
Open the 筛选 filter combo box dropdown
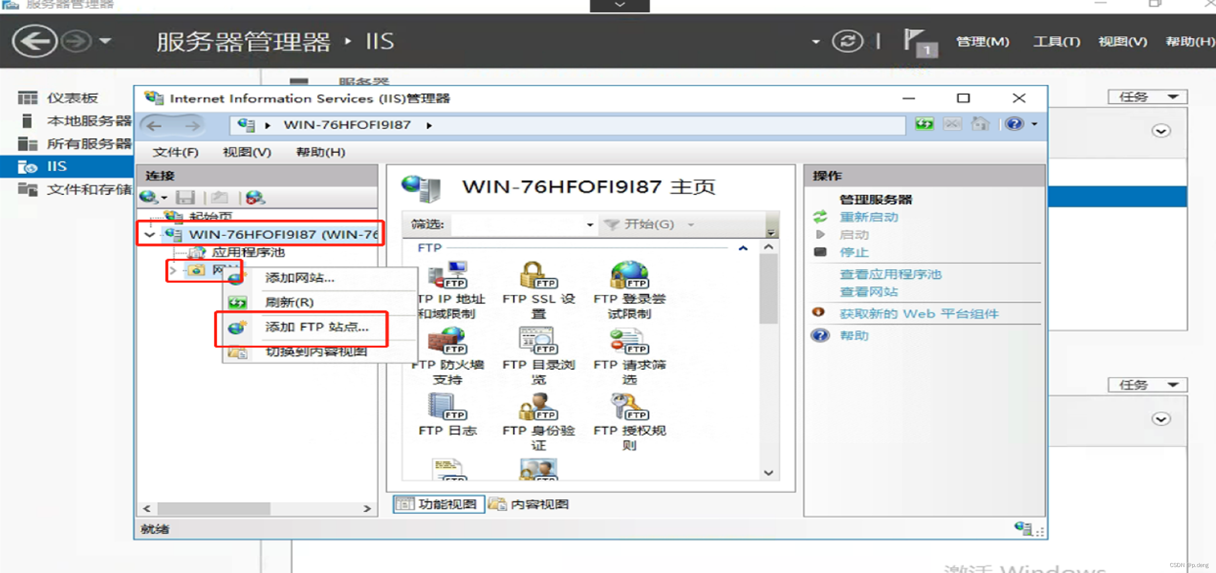(x=589, y=225)
